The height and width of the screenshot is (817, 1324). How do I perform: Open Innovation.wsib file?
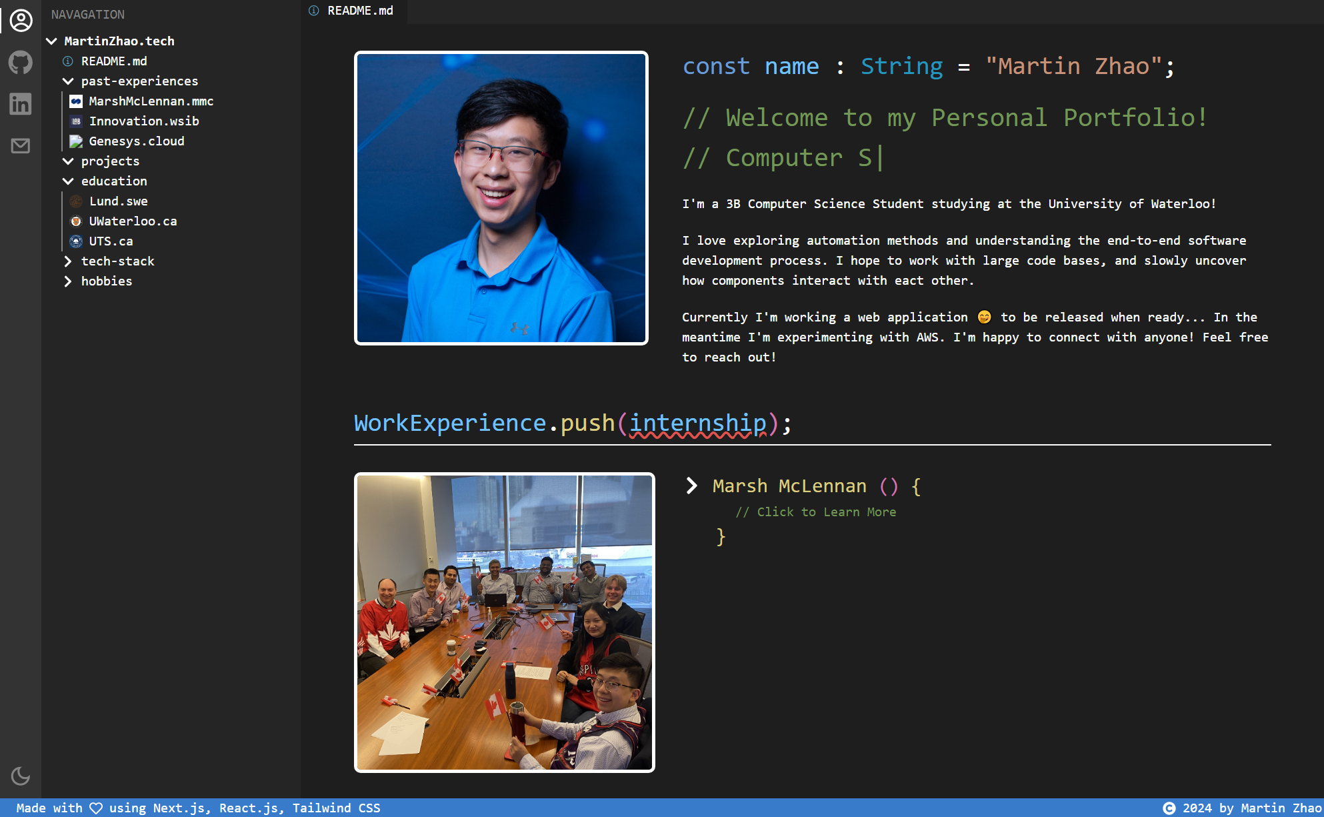[x=144, y=121]
